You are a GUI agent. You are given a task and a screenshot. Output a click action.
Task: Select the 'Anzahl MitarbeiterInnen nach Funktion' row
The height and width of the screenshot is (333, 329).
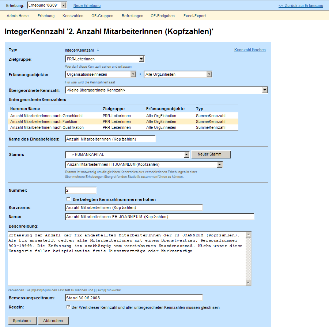tap(123, 121)
